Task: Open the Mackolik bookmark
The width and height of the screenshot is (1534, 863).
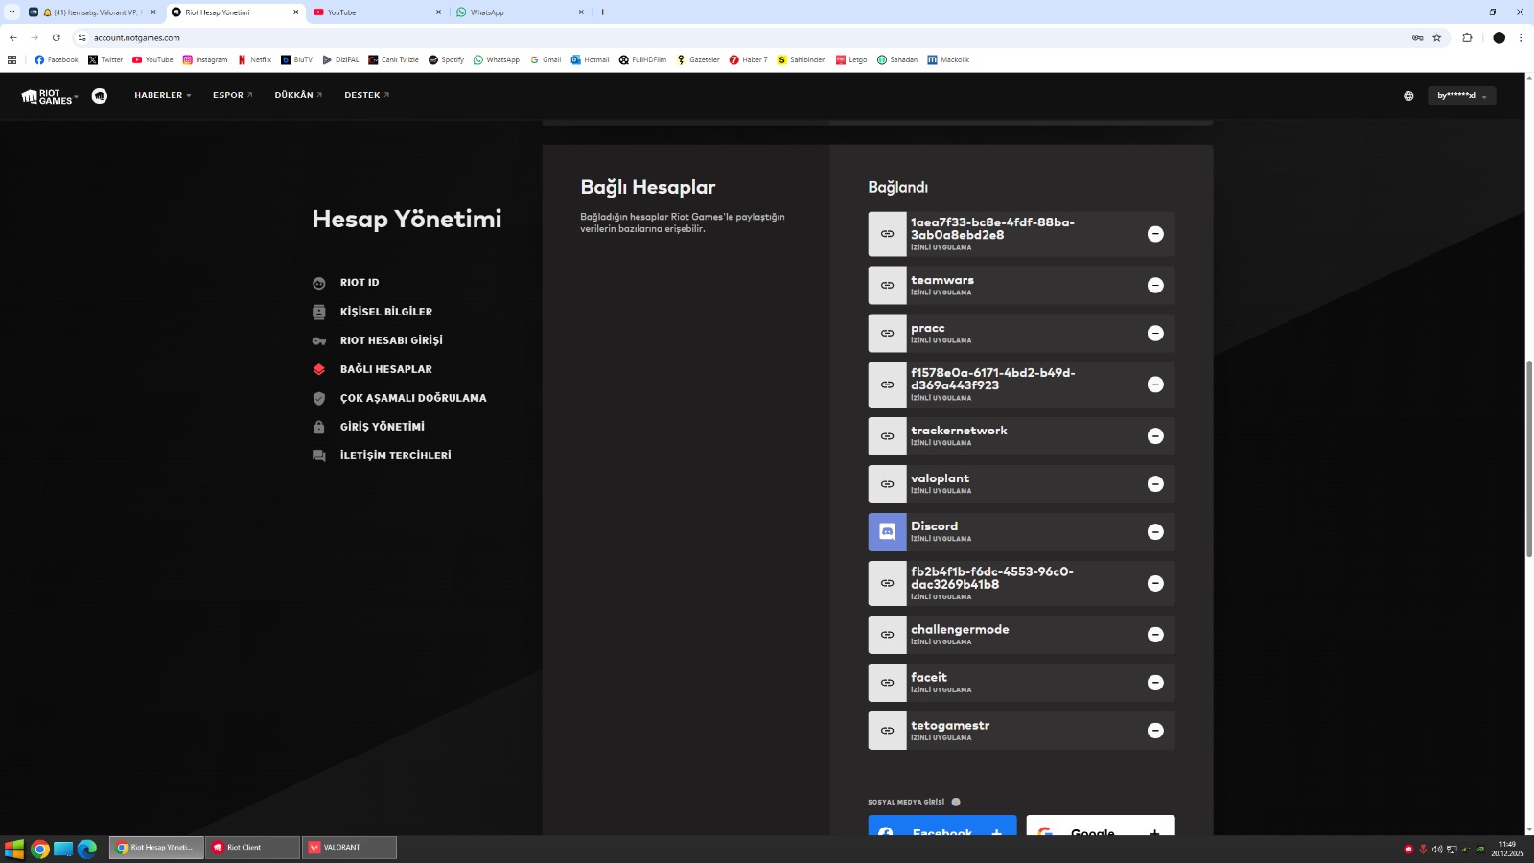Action: [948, 59]
